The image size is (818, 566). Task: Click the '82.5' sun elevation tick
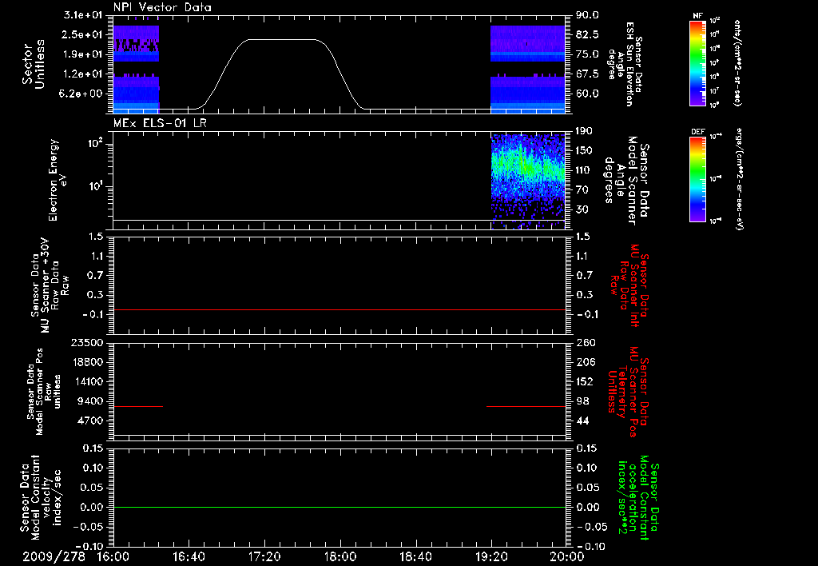click(x=587, y=34)
